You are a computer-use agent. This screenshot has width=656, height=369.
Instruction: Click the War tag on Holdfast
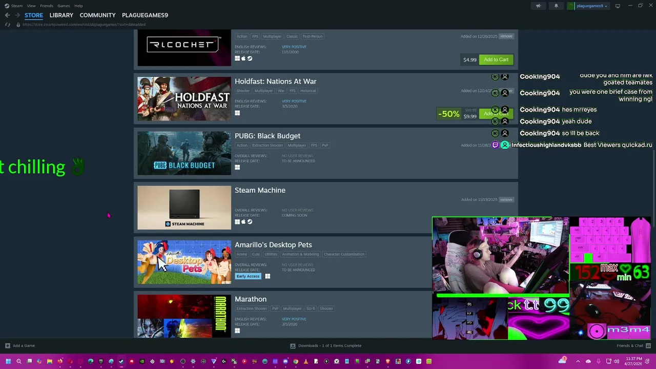click(x=281, y=91)
